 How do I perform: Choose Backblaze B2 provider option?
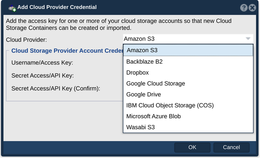188,62
